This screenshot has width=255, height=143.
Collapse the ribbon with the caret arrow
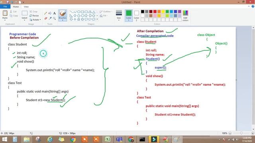(x=249, y=6)
